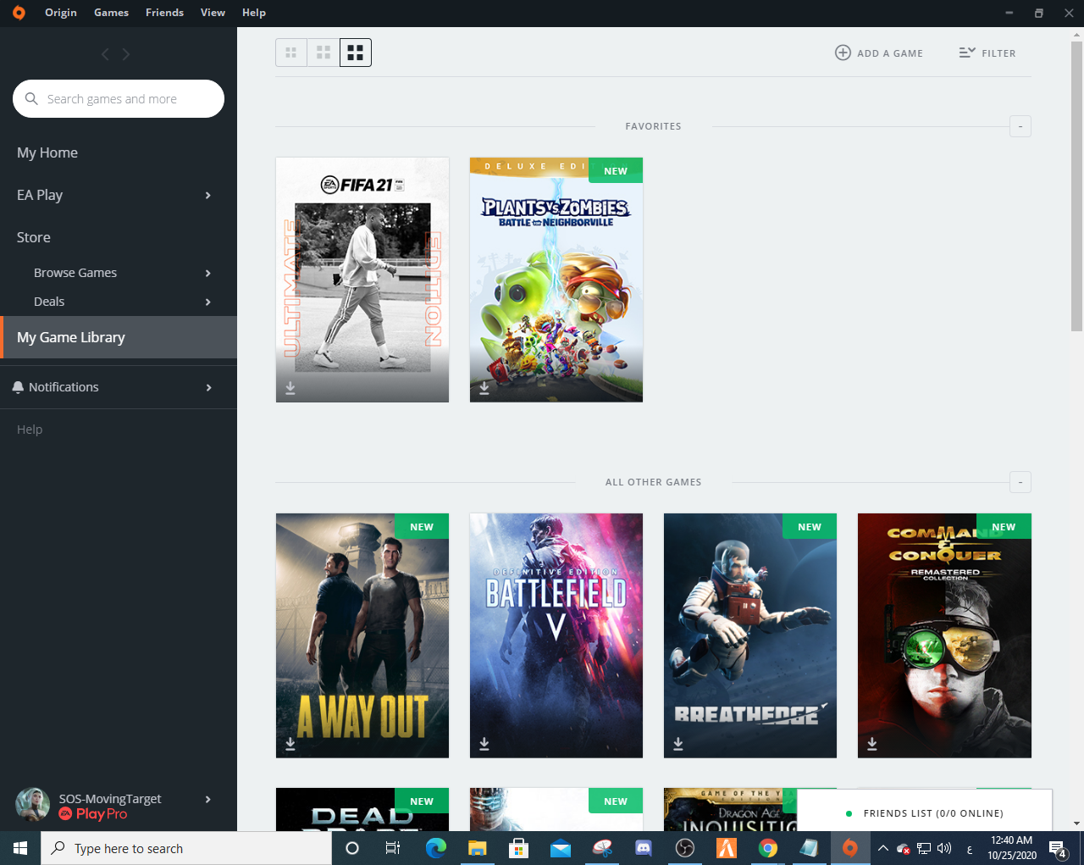Switch to large tile view

click(x=356, y=53)
